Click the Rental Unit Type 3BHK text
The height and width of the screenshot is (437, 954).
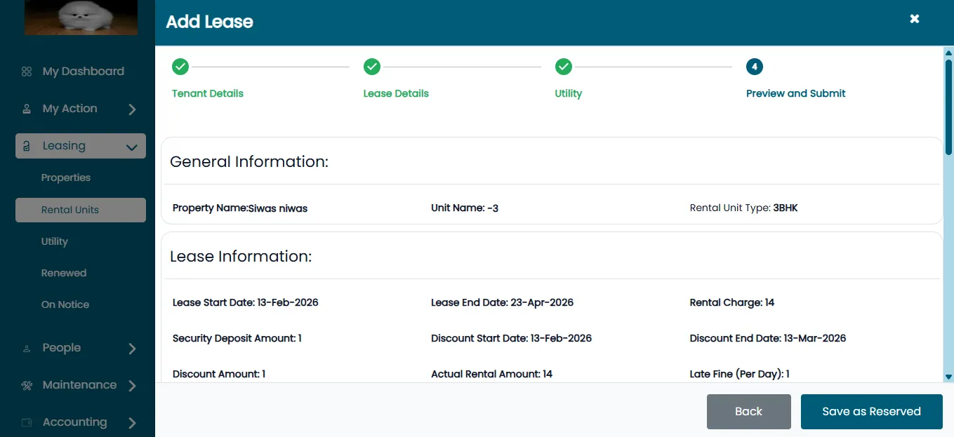(744, 208)
